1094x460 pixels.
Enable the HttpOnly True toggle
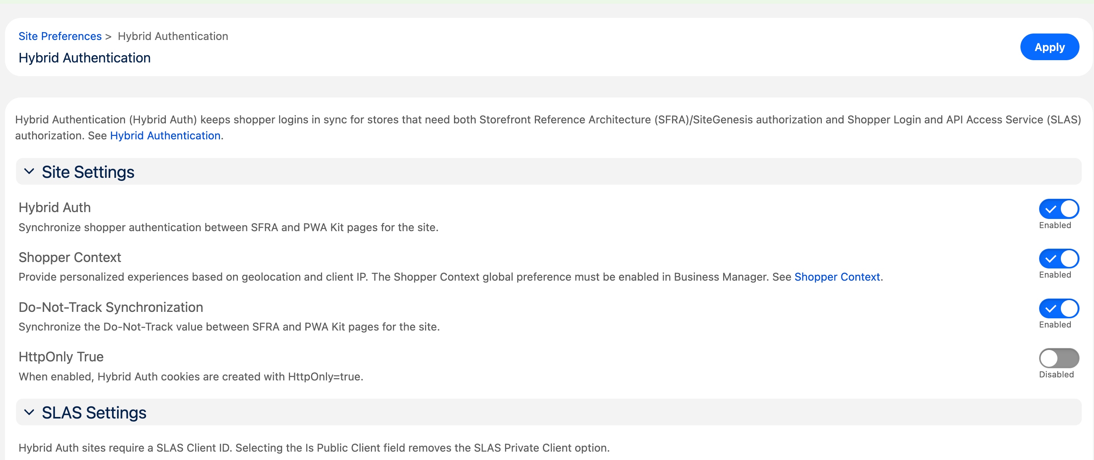1058,358
